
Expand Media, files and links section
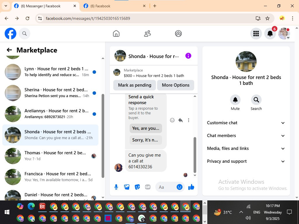[246, 148]
